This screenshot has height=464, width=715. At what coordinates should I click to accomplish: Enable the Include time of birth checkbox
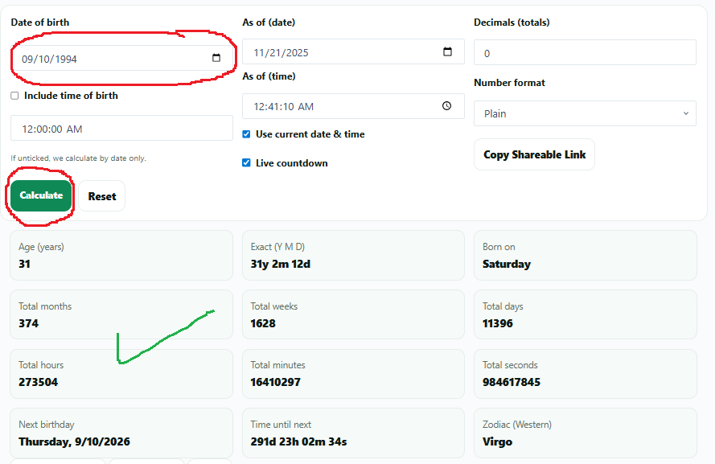tap(15, 96)
